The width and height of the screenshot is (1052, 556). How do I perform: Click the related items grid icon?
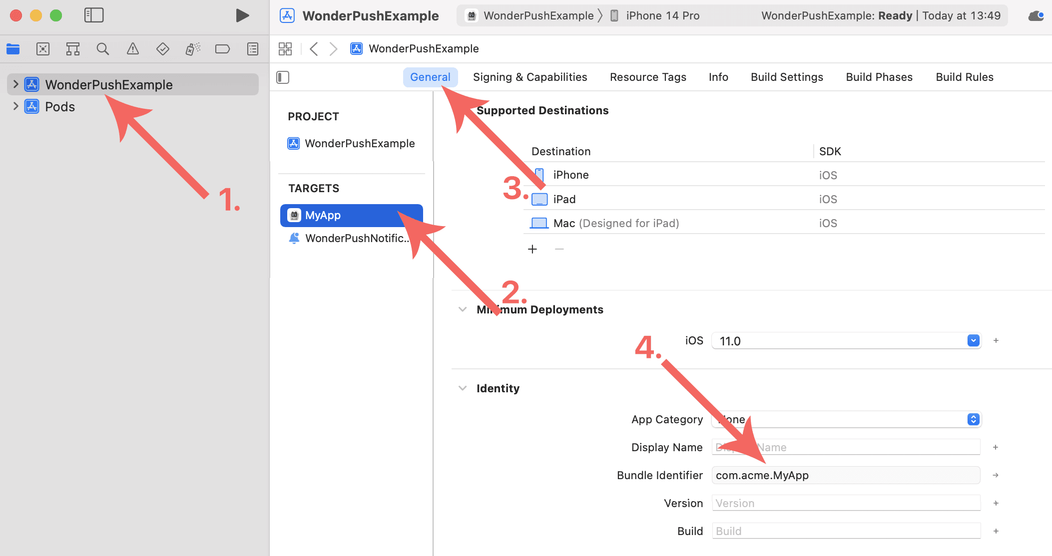coord(285,49)
